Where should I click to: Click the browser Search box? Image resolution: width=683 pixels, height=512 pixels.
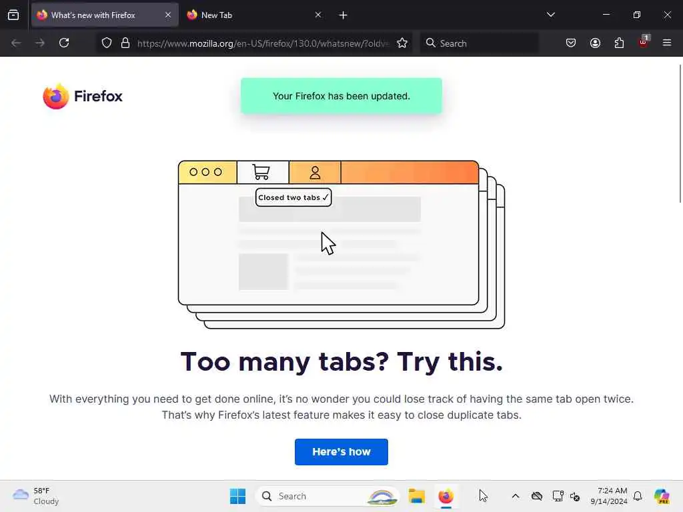[479, 43]
